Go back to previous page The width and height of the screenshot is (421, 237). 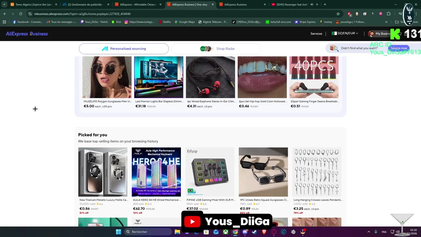click(x=5, y=14)
